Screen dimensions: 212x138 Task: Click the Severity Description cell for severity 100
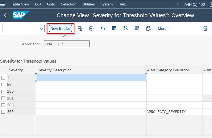tap(91, 91)
